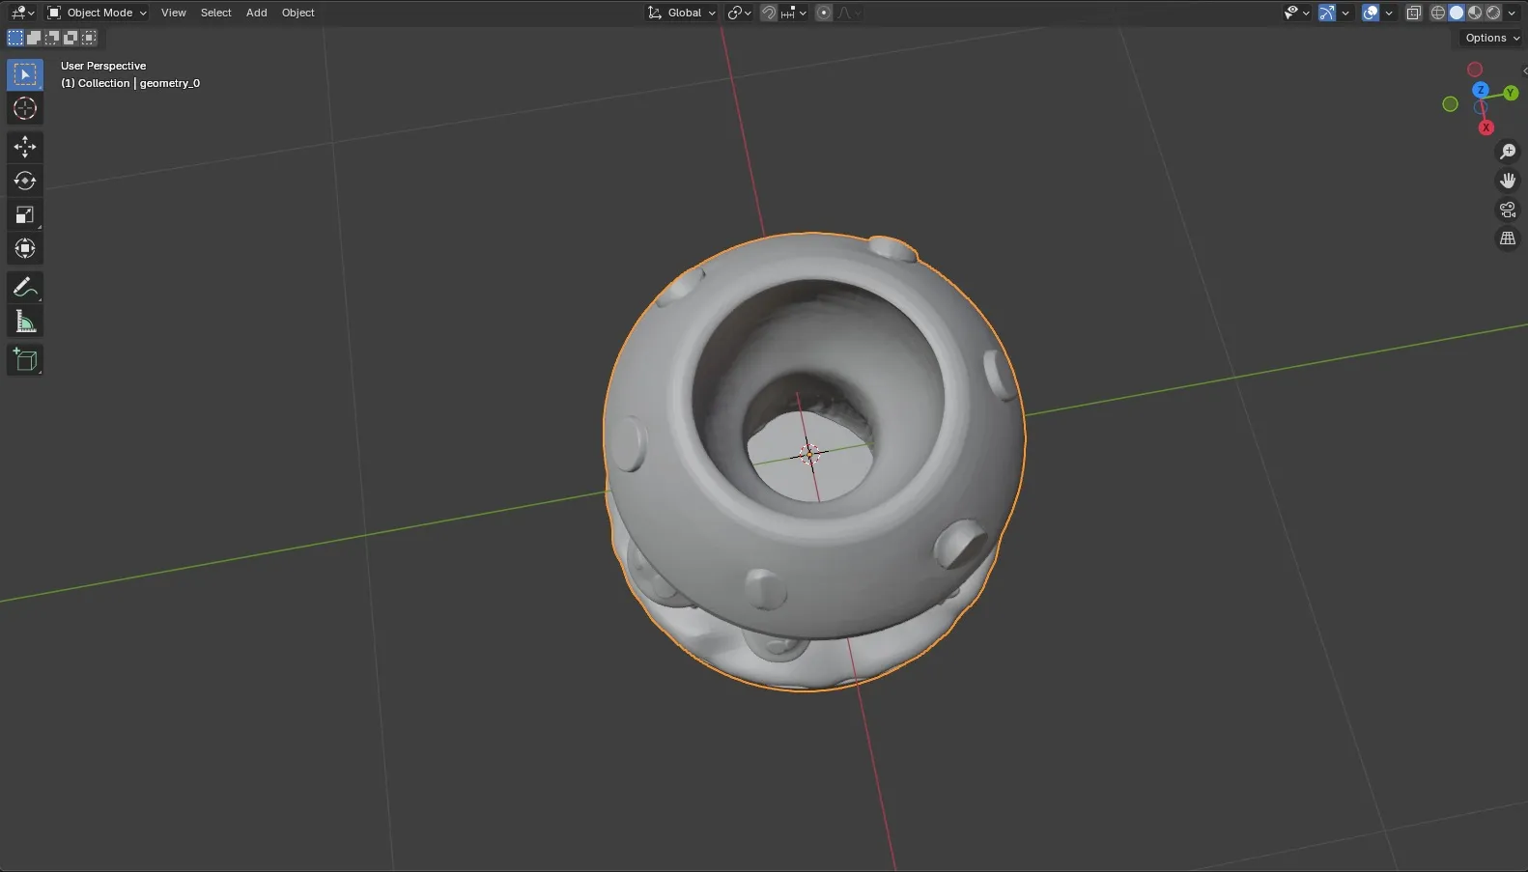Activate the Move tool

25,147
